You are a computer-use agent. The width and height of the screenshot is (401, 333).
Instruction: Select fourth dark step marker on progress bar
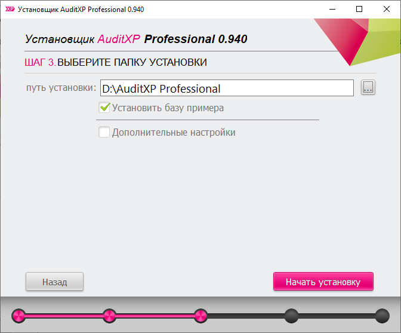(x=291, y=316)
